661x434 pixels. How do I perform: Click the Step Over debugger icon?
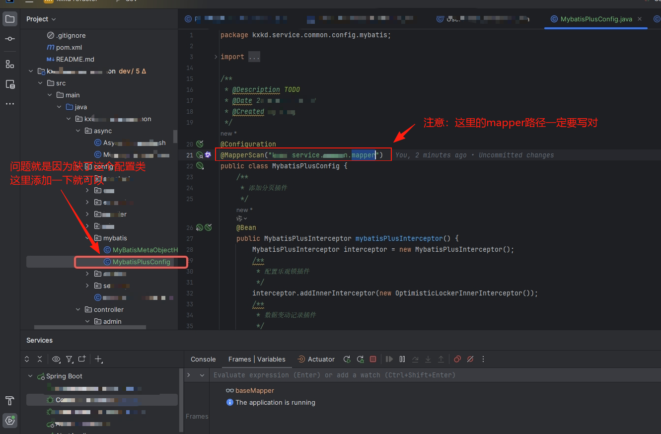pos(415,359)
